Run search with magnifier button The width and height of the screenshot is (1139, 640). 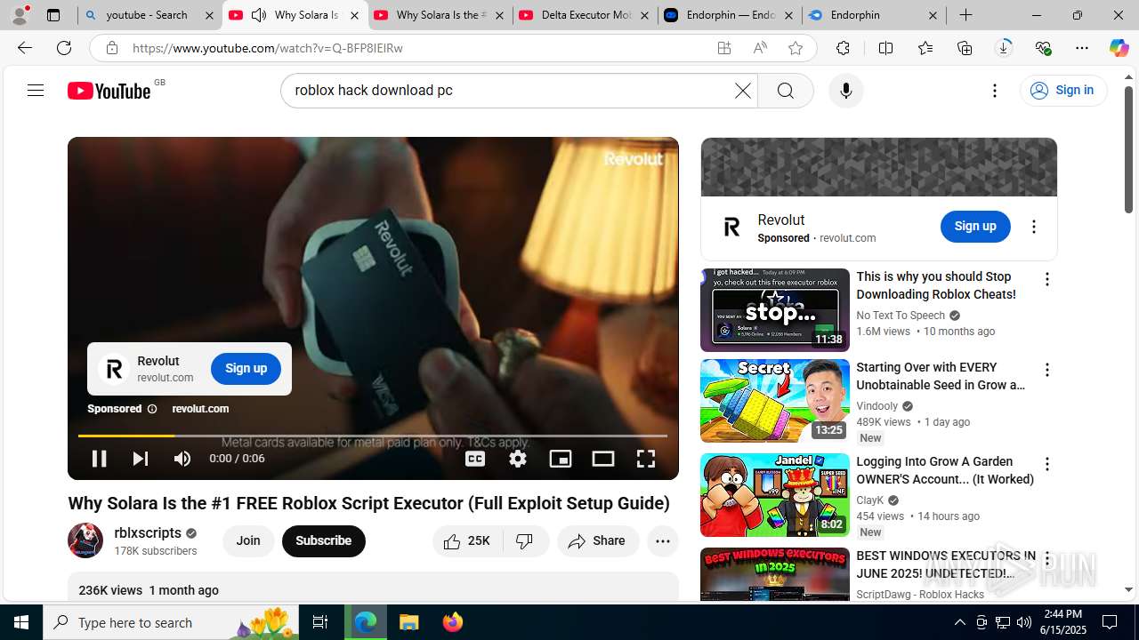(785, 90)
